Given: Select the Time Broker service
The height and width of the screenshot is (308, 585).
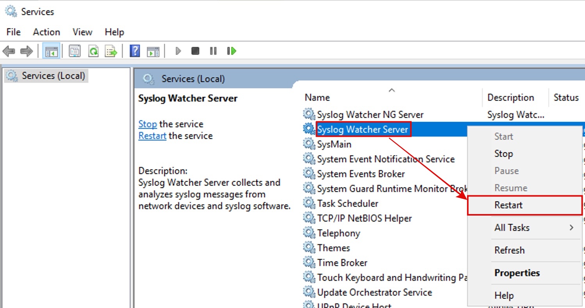Looking at the screenshot, I should point(342,263).
